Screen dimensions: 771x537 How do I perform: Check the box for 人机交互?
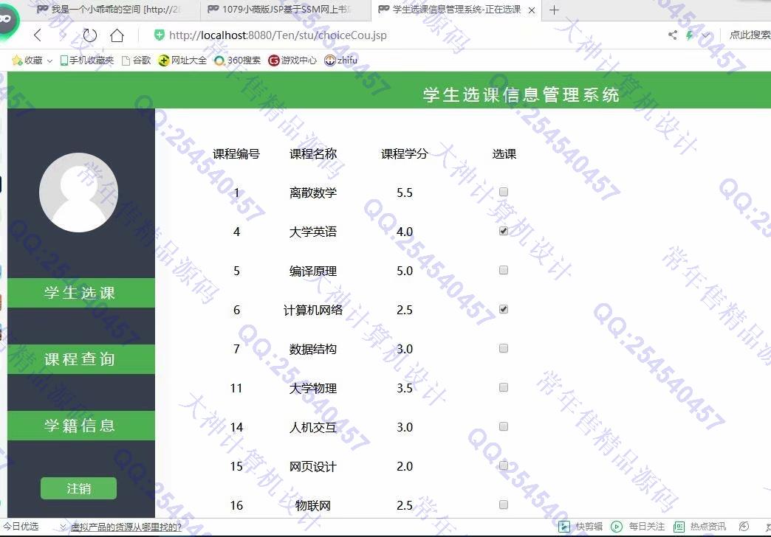point(504,426)
